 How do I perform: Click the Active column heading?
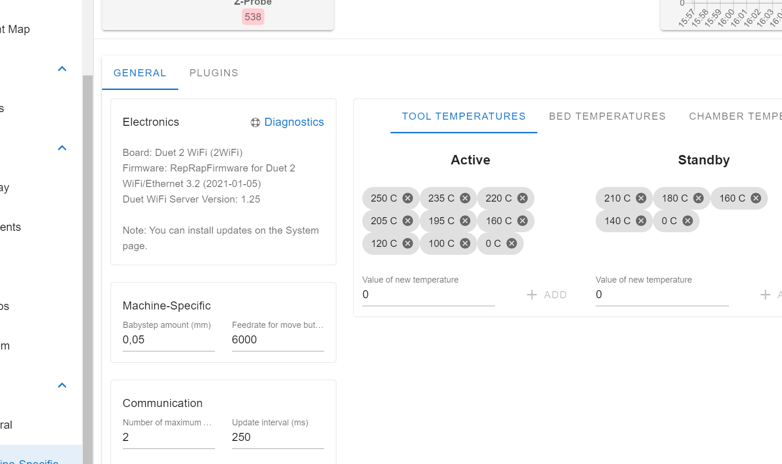(x=471, y=160)
